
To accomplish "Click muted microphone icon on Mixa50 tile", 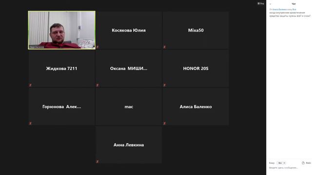I will [164, 47].
